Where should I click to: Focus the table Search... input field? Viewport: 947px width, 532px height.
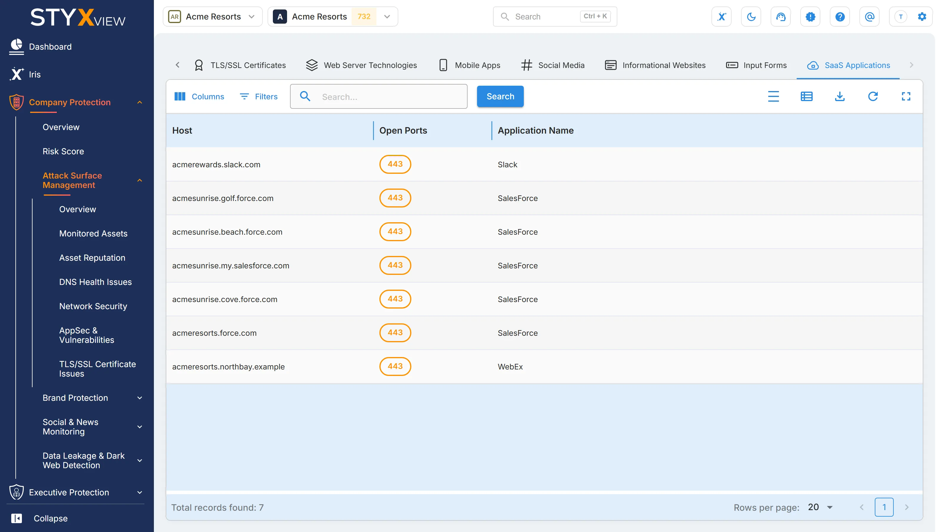pyautogui.click(x=379, y=97)
